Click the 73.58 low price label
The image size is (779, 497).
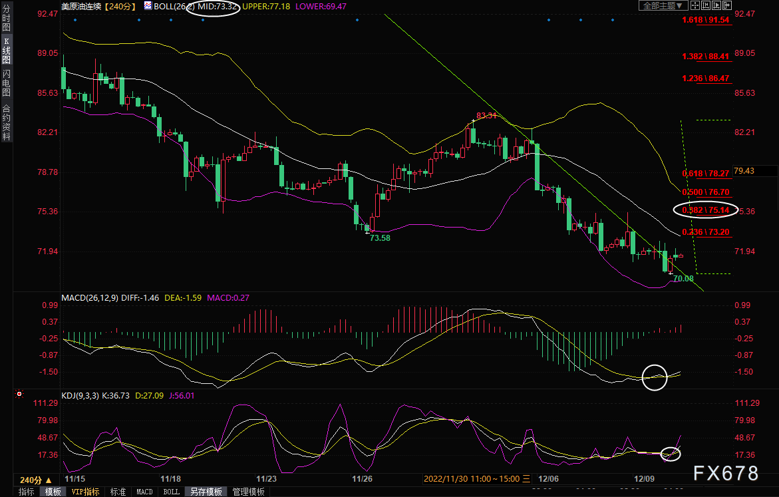380,238
